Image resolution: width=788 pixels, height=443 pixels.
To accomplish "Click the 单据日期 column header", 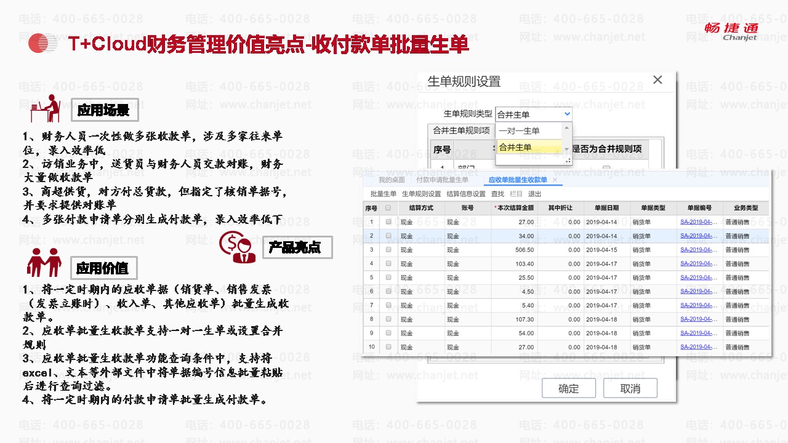I will (606, 208).
